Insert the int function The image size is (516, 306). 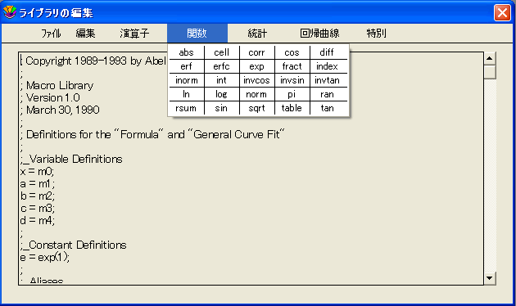pyautogui.click(x=221, y=80)
